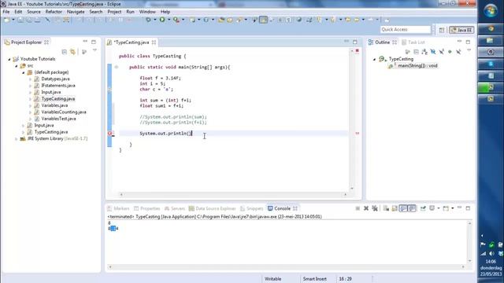Toggle Hide Static Members in Outline
Image resolution: width=504 pixels, height=283 pixels.
[x=441, y=52]
